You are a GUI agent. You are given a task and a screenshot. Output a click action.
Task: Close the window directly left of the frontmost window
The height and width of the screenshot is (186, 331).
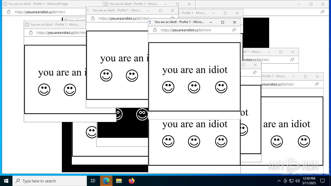pos(172,11)
